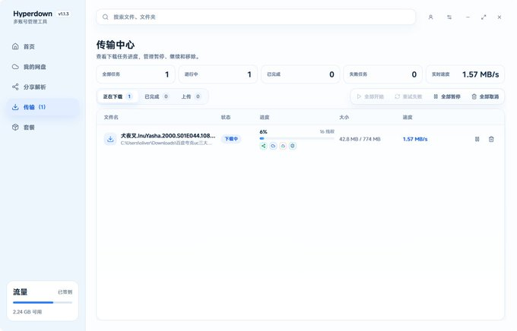Click the box icon beside 套餐
Screen dimensions: 517x331
(15, 127)
